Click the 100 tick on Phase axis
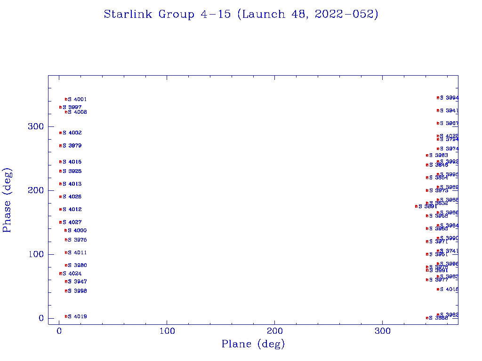482x361 pixels. click(36, 254)
